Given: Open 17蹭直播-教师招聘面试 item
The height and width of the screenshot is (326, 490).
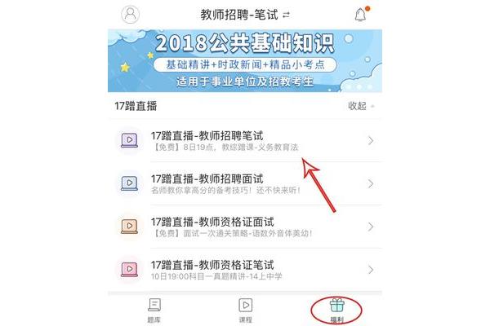Looking at the screenshot, I should coord(245,183).
